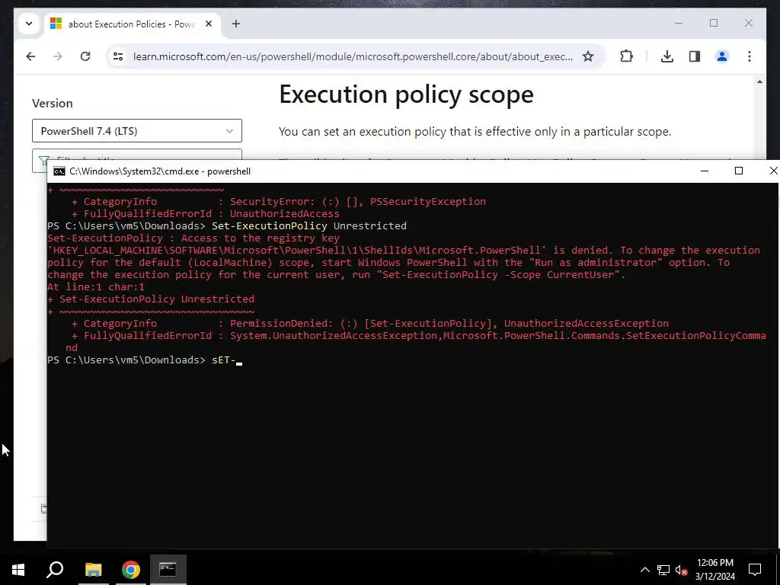The height and width of the screenshot is (585, 780).
Task: Minimize the cmd.exe powershell window
Action: 705,171
